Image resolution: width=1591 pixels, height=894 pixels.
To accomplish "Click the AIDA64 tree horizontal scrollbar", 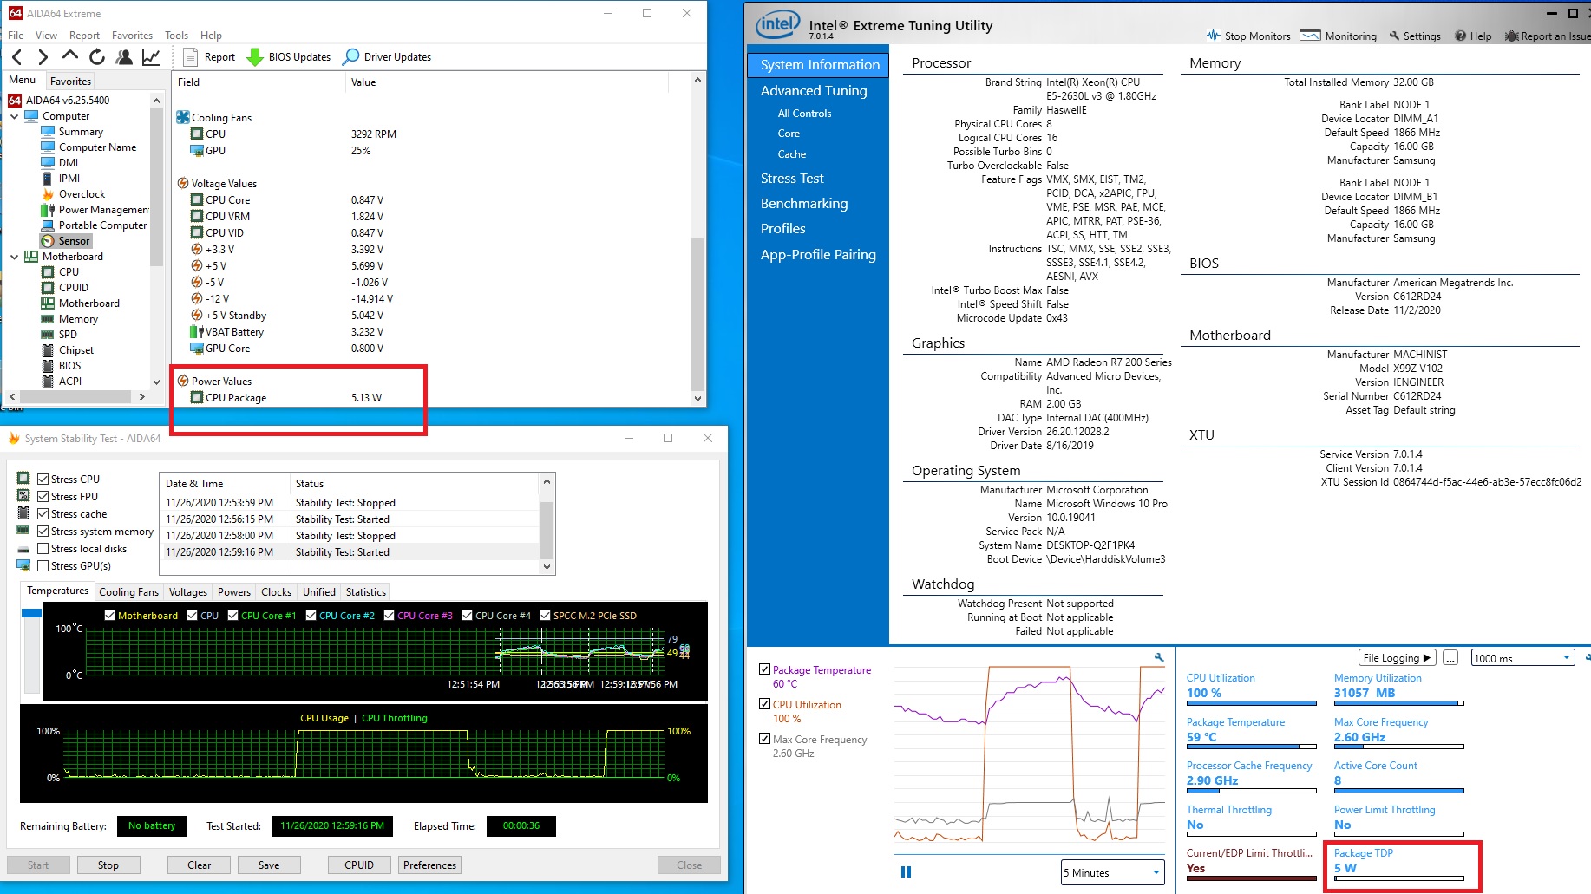I will tap(75, 396).
